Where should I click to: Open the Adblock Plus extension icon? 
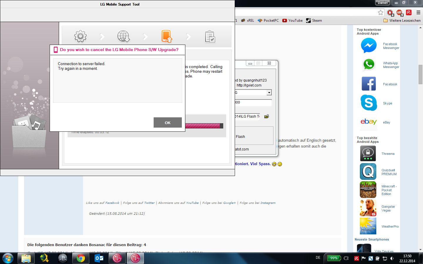[x=399, y=12]
